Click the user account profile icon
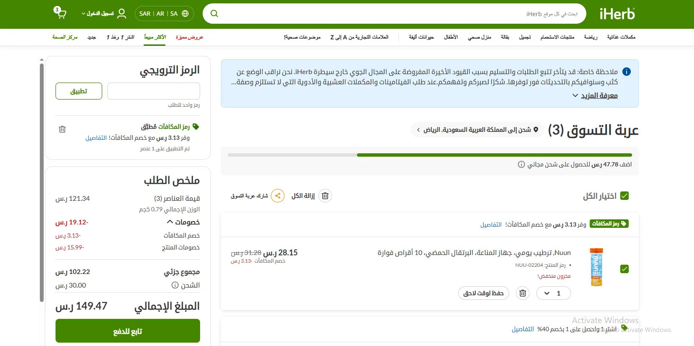This screenshot has height=346, width=694. [x=122, y=14]
